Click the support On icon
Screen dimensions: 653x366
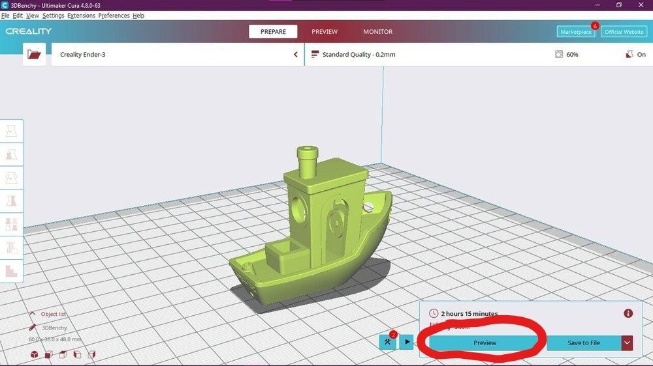click(629, 54)
